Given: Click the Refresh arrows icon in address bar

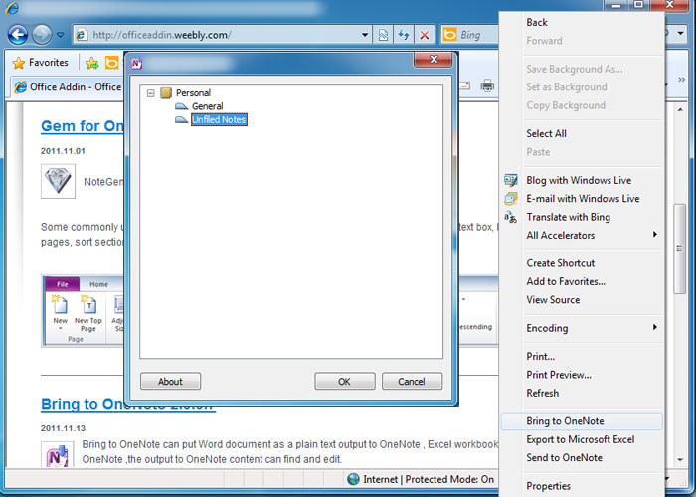Looking at the screenshot, I should [x=404, y=35].
